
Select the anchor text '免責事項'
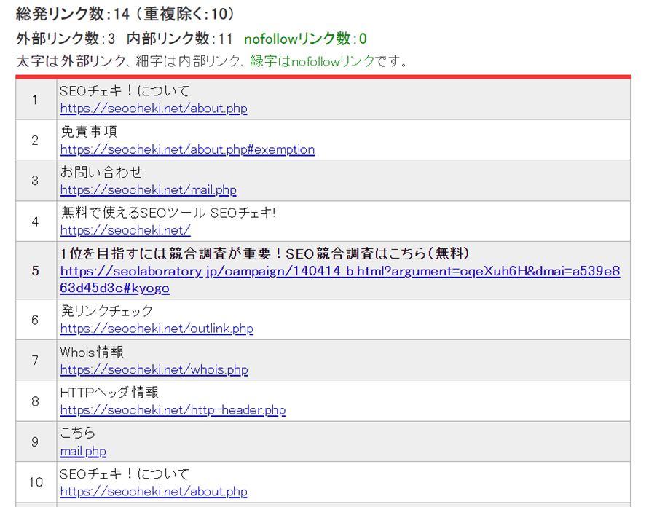click(89, 132)
